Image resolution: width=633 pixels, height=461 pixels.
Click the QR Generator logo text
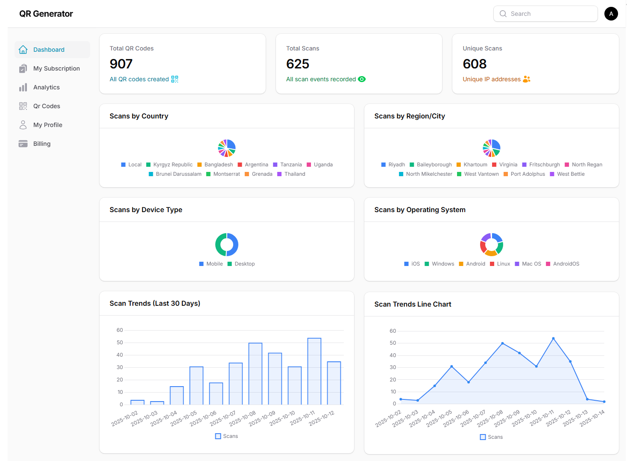(x=46, y=14)
